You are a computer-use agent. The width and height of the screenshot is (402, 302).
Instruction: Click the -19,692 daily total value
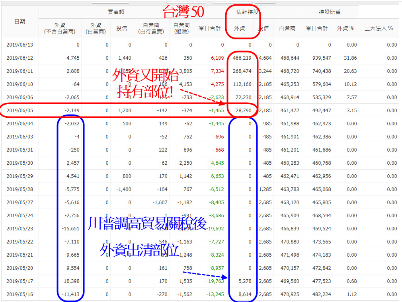[x=216, y=229]
